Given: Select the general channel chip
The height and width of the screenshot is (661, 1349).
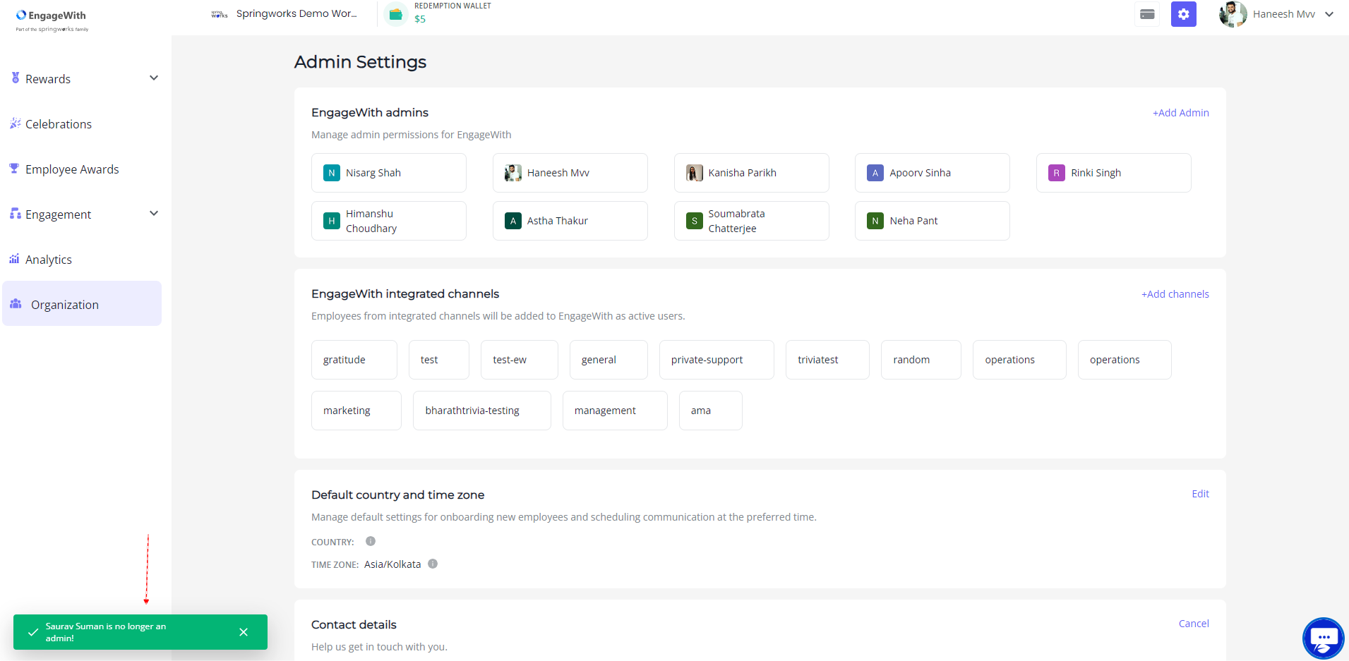Looking at the screenshot, I should (608, 360).
